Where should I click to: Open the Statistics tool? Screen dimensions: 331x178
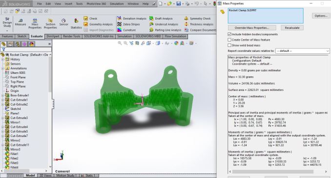click(x=76, y=23)
